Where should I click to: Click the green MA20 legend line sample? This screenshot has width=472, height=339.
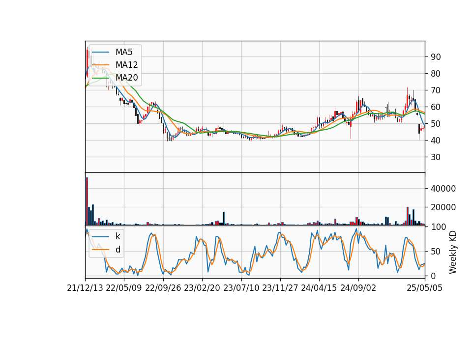coord(101,78)
